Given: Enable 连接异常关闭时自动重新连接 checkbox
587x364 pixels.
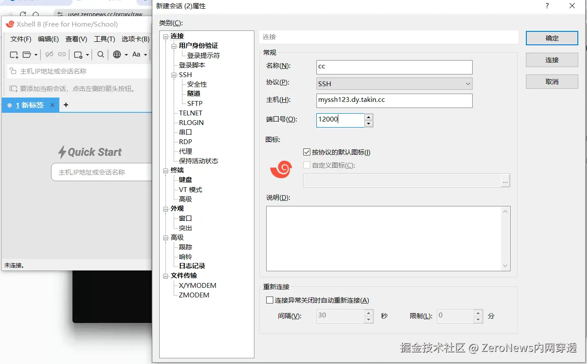Looking at the screenshot, I should [269, 300].
